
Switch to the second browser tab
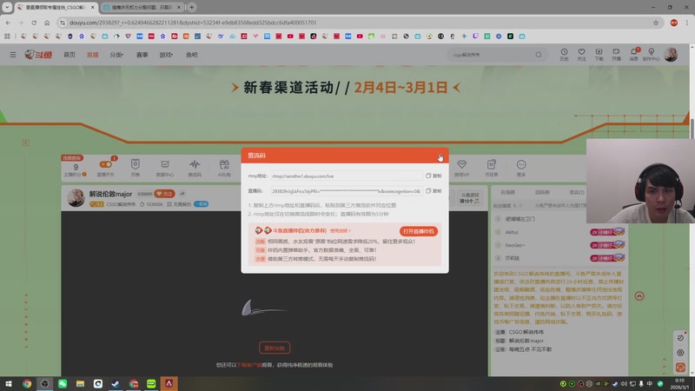tap(142, 7)
